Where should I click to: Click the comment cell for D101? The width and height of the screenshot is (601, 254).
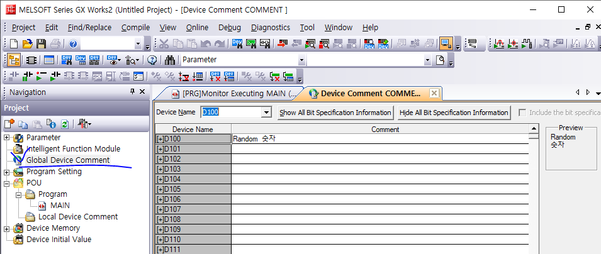[380, 148]
